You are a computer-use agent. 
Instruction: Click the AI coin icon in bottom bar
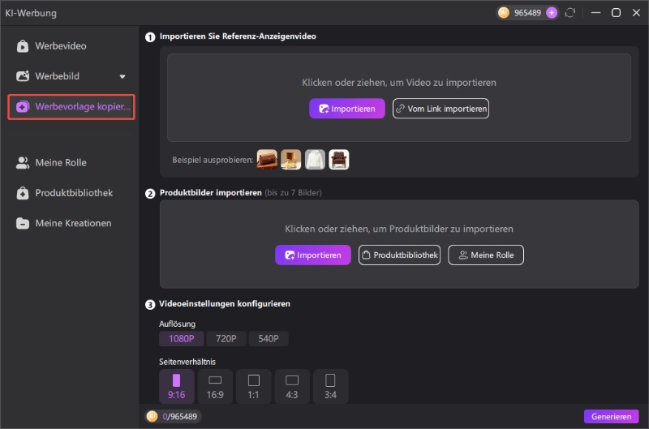(153, 416)
